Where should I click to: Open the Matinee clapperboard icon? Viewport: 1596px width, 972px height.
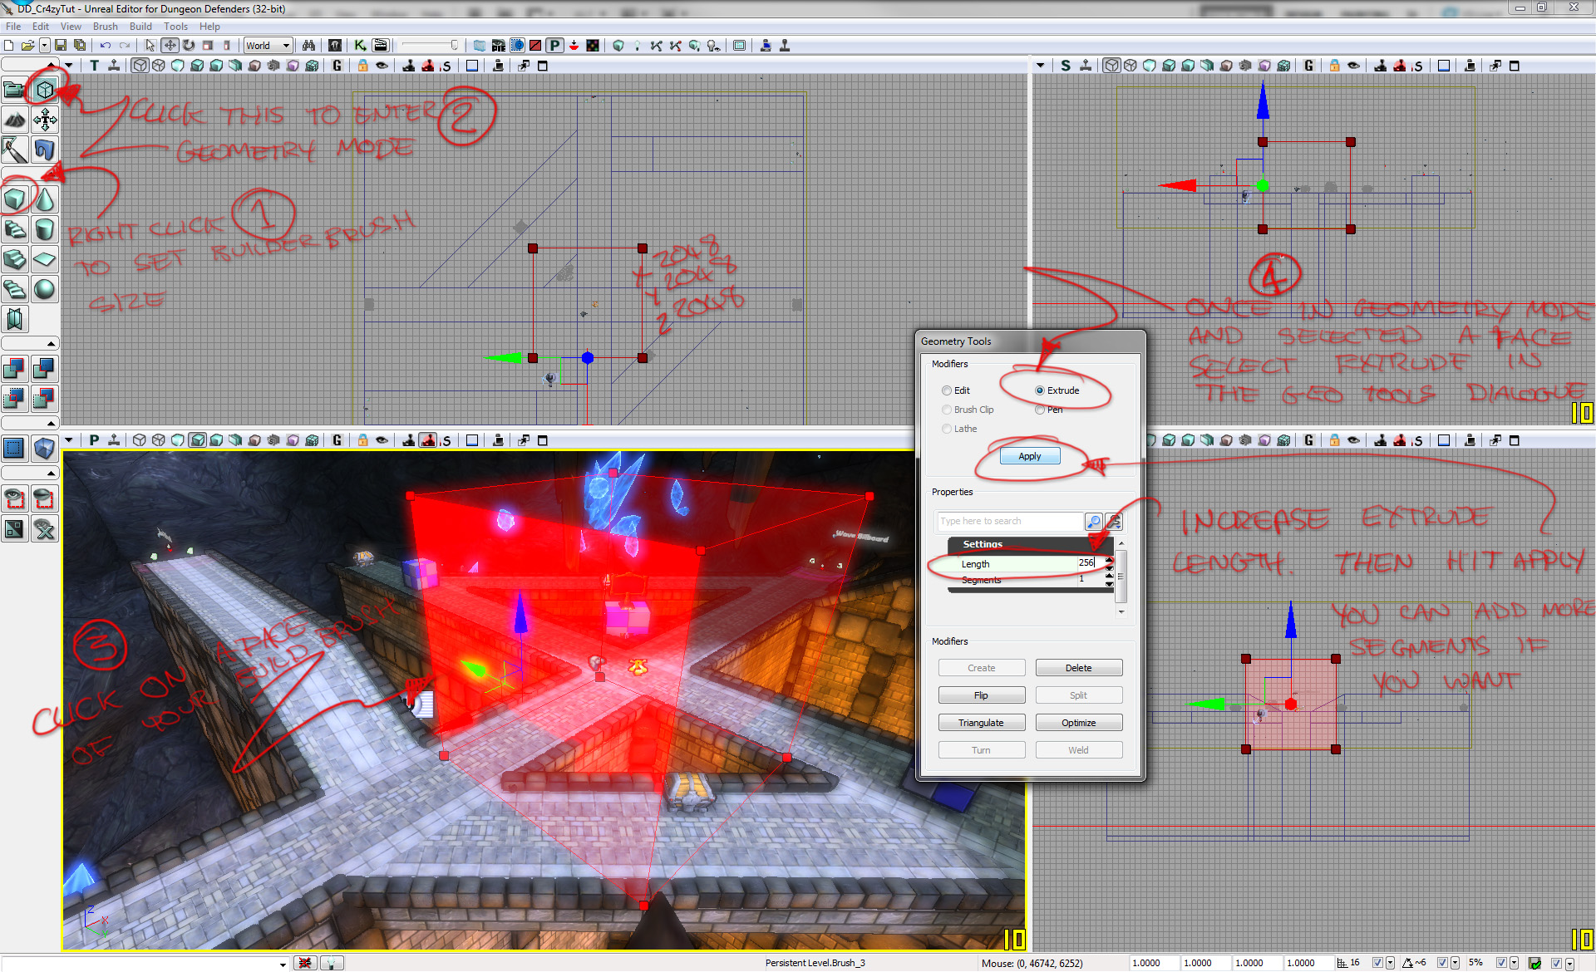pyautogui.click(x=381, y=45)
